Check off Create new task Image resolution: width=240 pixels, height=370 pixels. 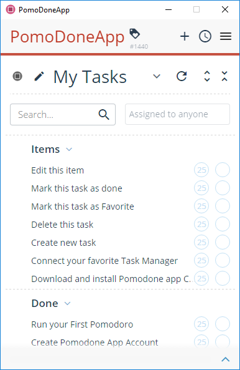(x=223, y=242)
